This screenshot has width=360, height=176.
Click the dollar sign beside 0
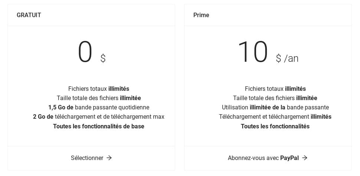click(x=103, y=58)
